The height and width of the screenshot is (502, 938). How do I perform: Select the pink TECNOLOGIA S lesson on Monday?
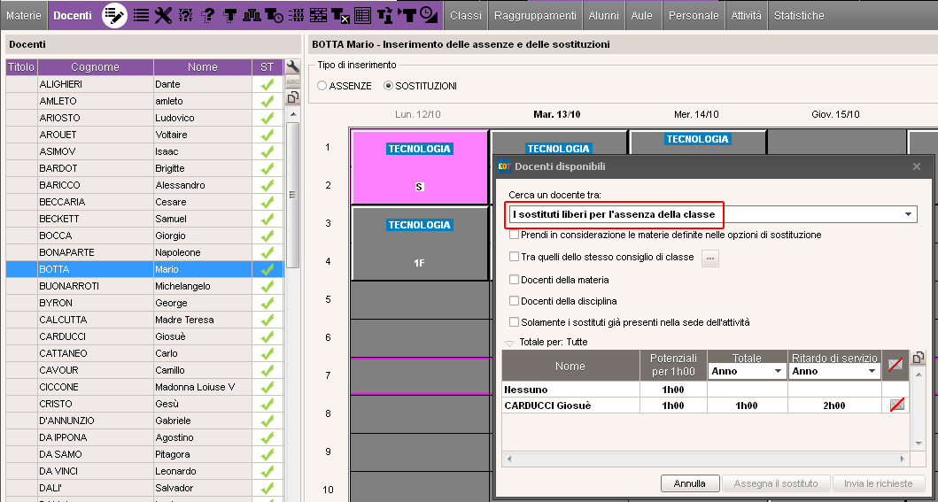click(x=419, y=167)
